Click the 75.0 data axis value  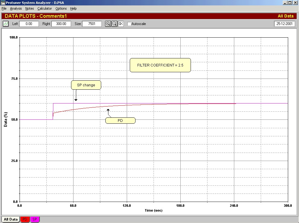pos(14,79)
